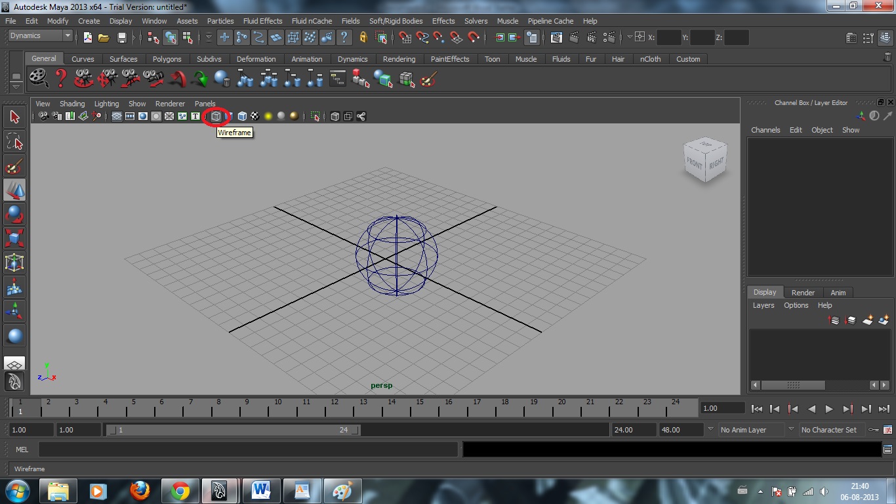This screenshot has width=896, height=504.
Task: Expand the No Character Set dropdown
Action: pos(830,430)
